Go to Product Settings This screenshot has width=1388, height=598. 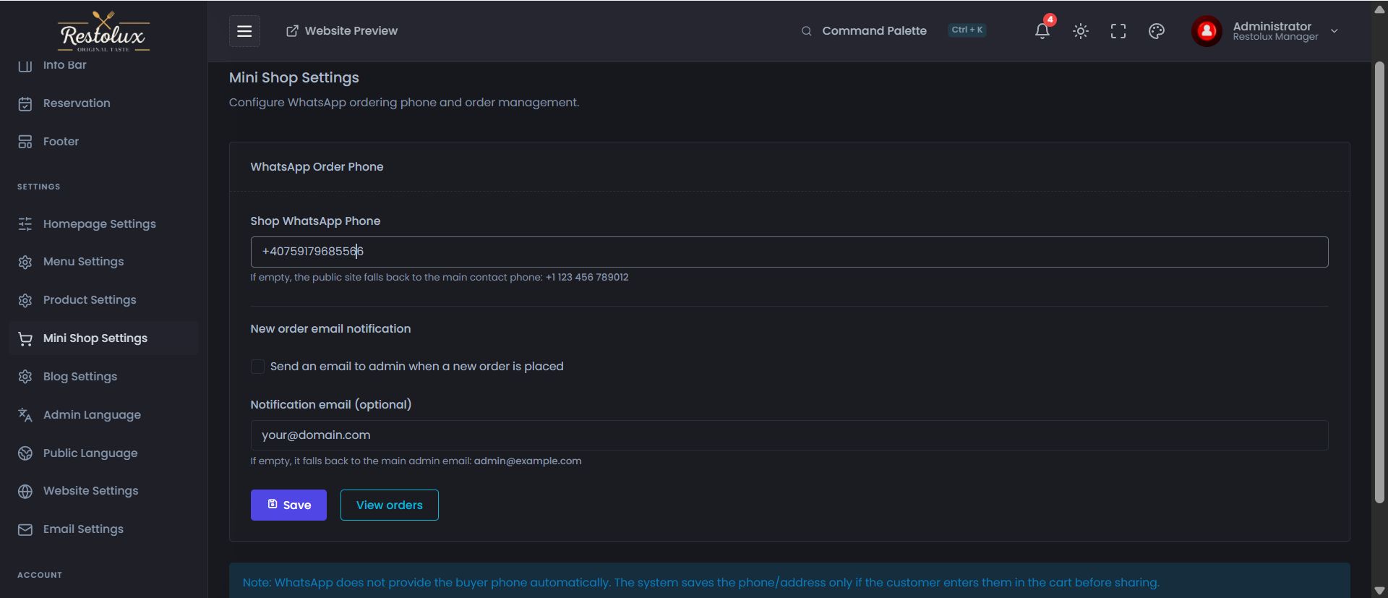click(x=90, y=300)
